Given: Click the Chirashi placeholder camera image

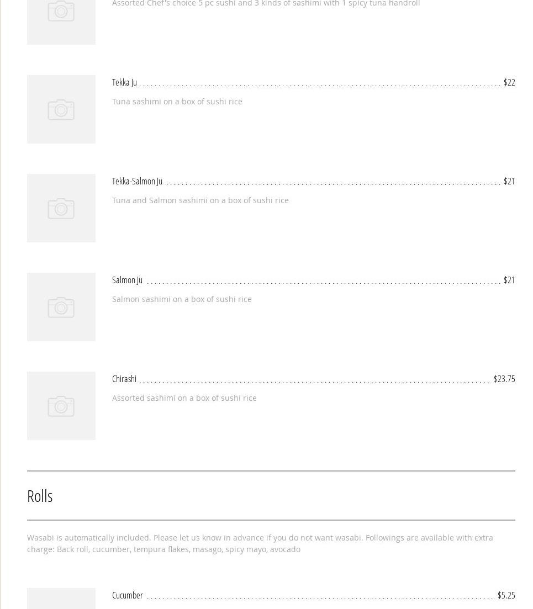Looking at the screenshot, I should (61, 406).
